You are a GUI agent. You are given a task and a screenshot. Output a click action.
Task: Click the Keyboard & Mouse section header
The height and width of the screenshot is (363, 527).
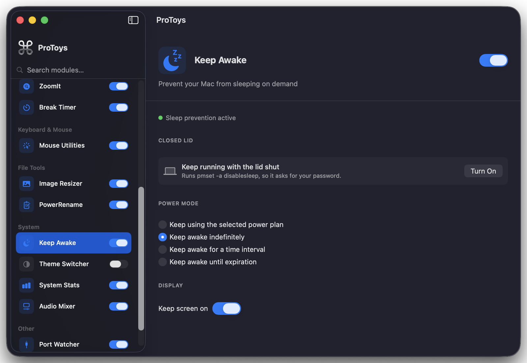[x=45, y=130]
